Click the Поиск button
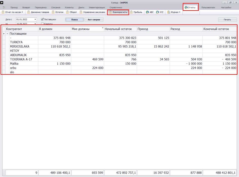The height and width of the screenshot is (177, 239). click(x=75, y=19)
